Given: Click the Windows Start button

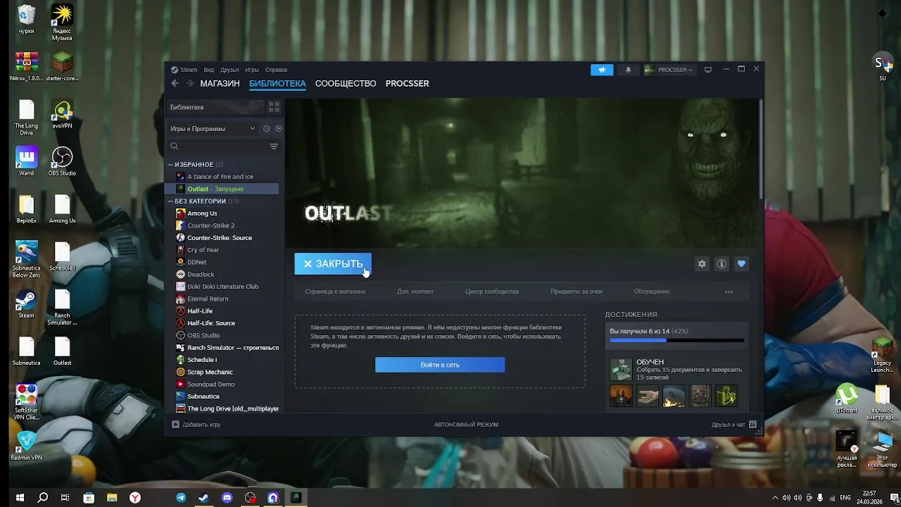Looking at the screenshot, I should click(x=20, y=497).
